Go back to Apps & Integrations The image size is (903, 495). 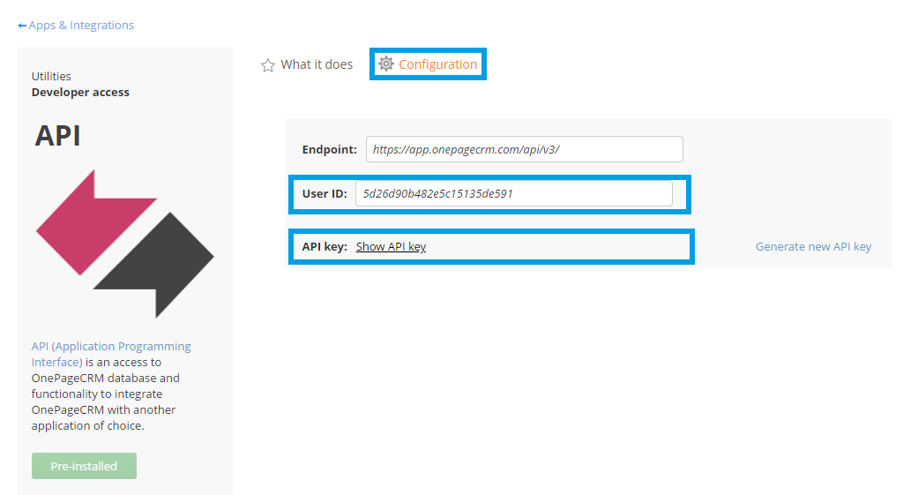(81, 26)
